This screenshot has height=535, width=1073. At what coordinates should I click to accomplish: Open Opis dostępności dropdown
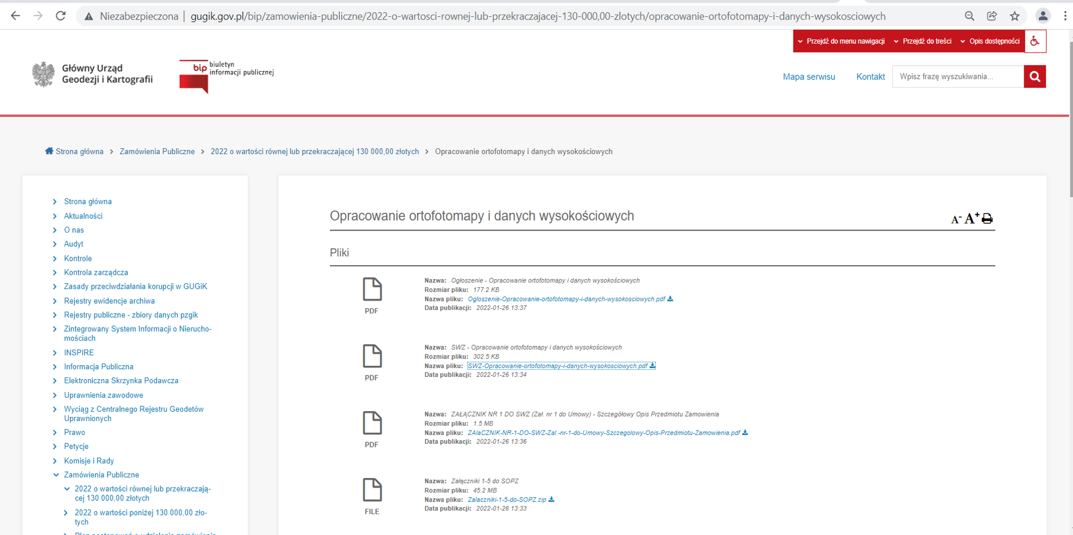(990, 41)
